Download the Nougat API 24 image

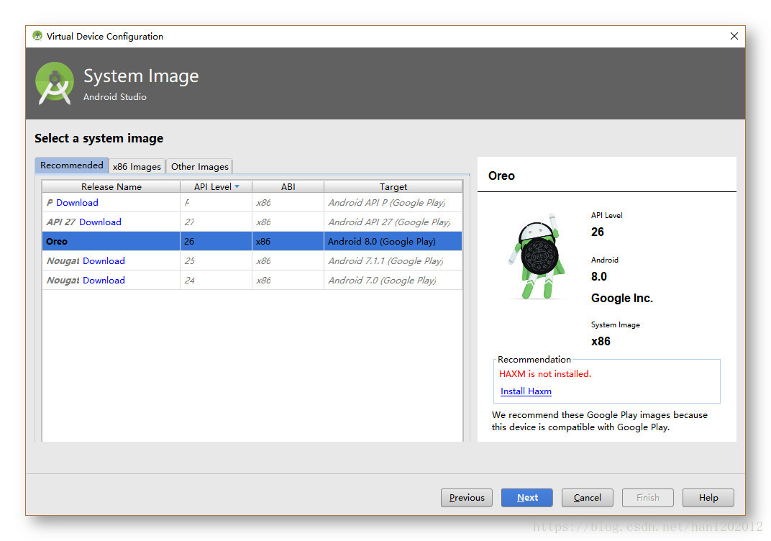104,281
